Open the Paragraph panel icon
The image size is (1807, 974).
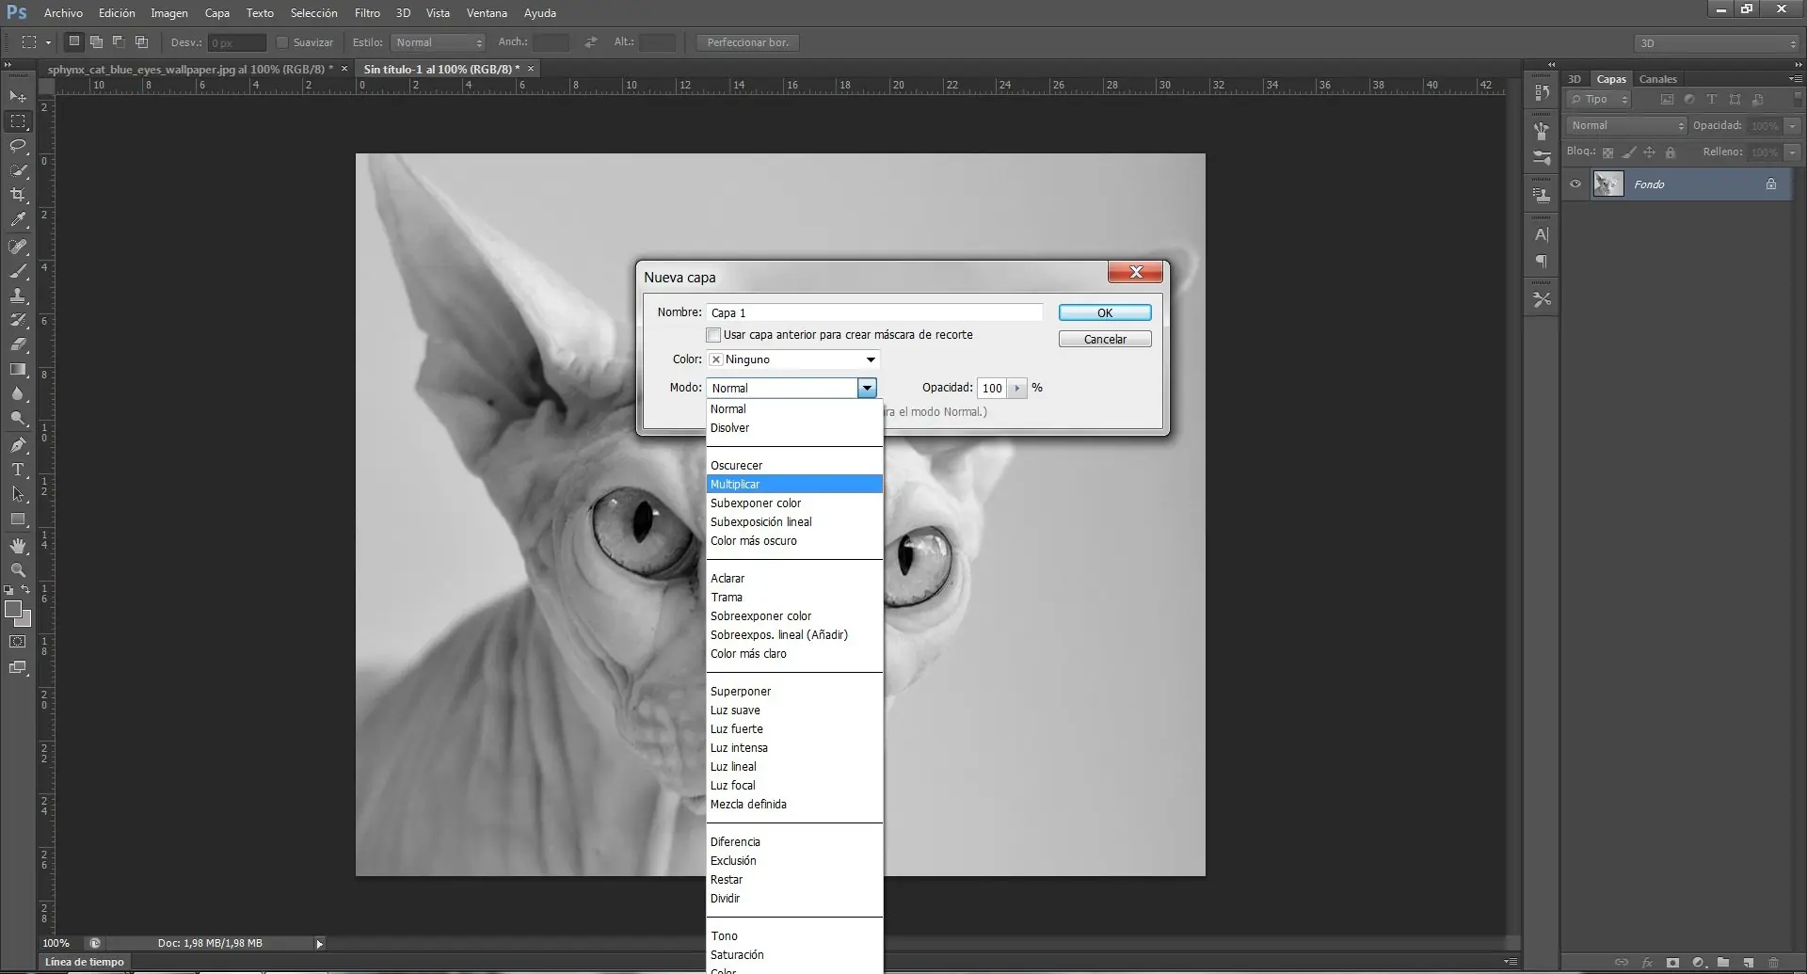click(x=1542, y=261)
